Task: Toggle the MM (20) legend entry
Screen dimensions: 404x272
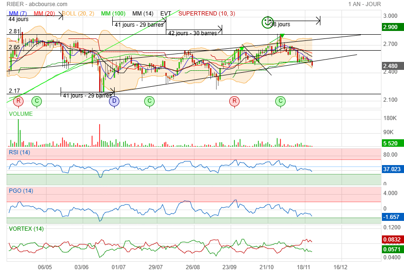Action: [44, 13]
